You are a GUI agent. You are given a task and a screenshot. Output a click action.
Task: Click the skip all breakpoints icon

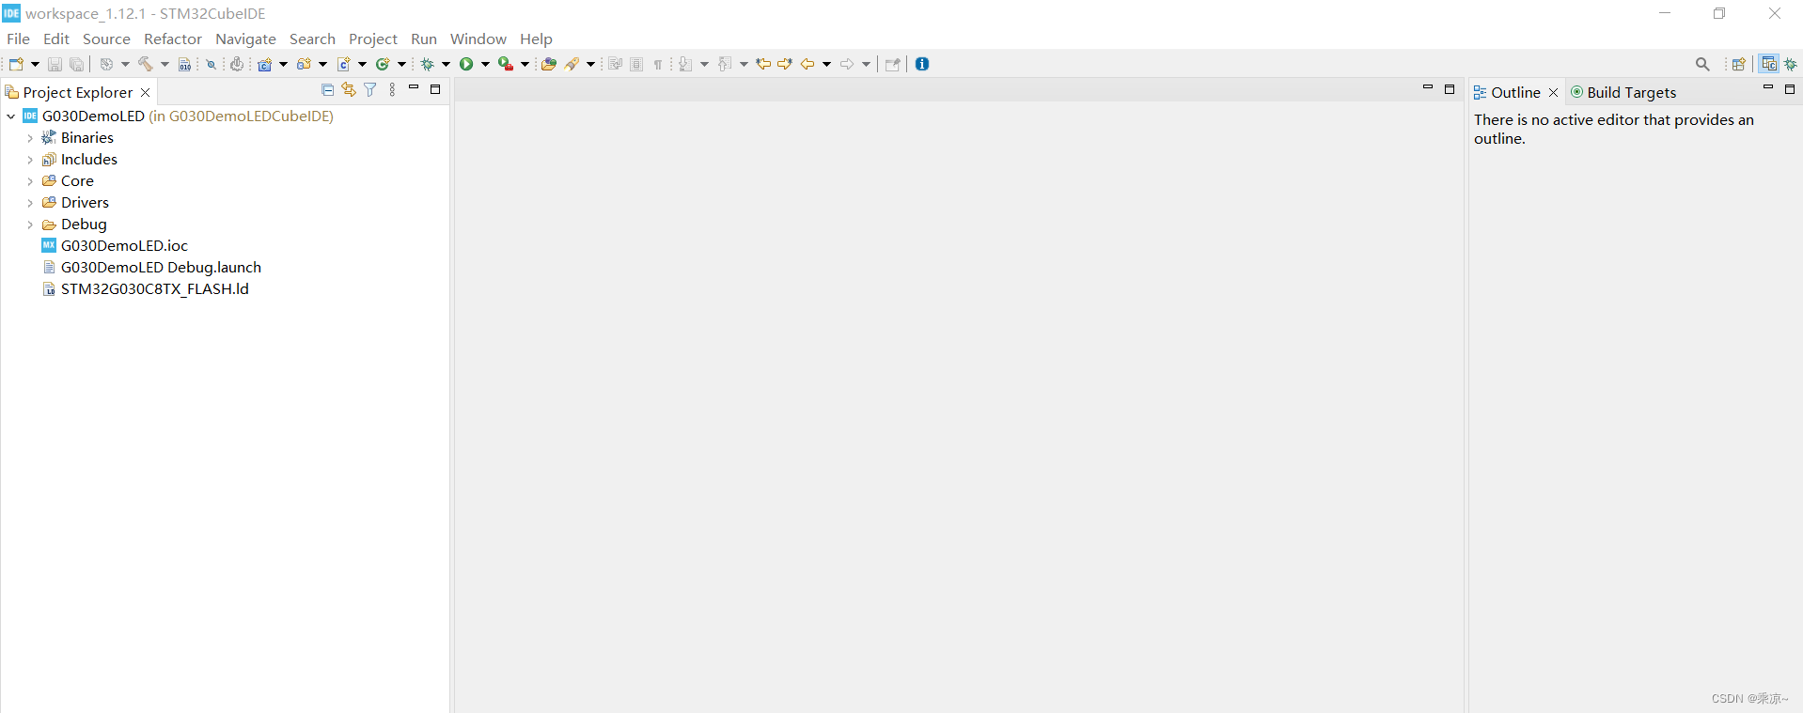(212, 64)
